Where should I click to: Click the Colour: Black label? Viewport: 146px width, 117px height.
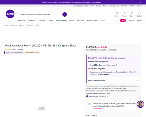(91, 115)
